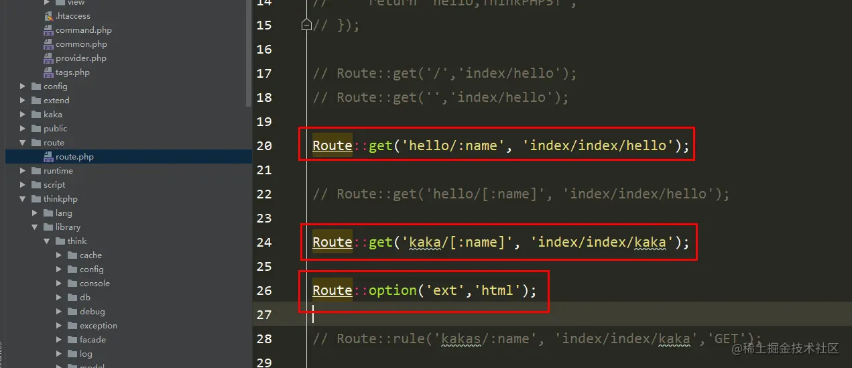
Task: Click line number 24 in the gutter
Action: (x=264, y=242)
